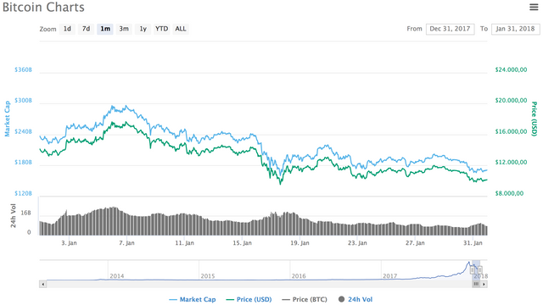Select the 7d zoom range

tap(86, 29)
